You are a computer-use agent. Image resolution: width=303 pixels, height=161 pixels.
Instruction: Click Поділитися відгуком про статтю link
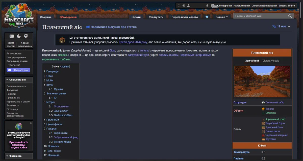pyautogui.click(x=114, y=27)
